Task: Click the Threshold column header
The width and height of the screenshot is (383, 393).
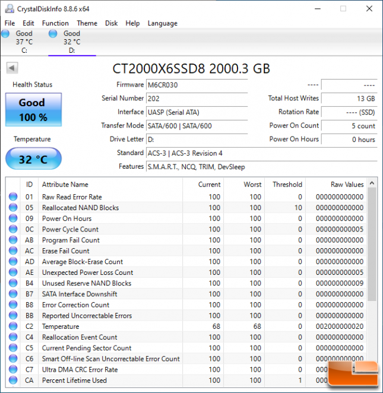Action: point(285,185)
